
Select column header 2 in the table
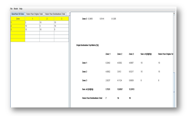click(47, 19)
